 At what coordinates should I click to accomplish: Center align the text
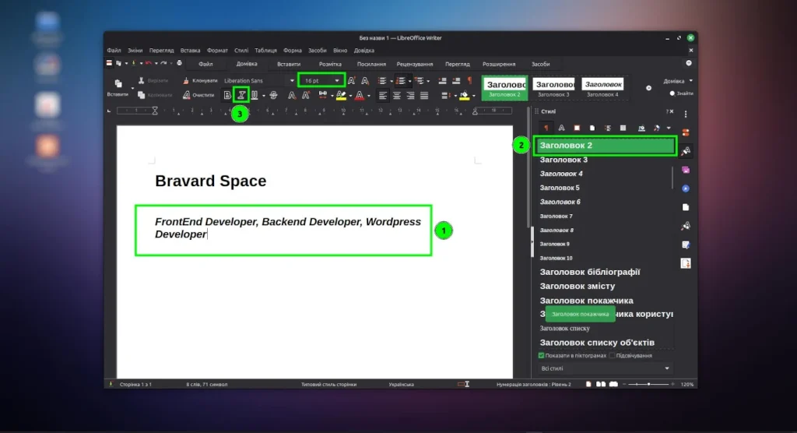tap(396, 95)
